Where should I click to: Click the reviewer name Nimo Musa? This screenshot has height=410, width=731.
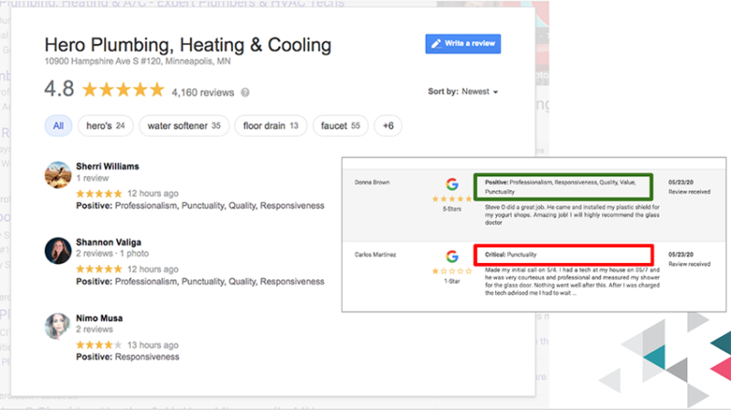[100, 318]
